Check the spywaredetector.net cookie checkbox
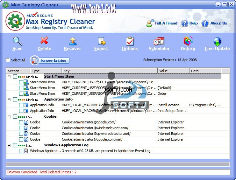This screenshot has height=180, width=236. pyautogui.click(x=21, y=134)
